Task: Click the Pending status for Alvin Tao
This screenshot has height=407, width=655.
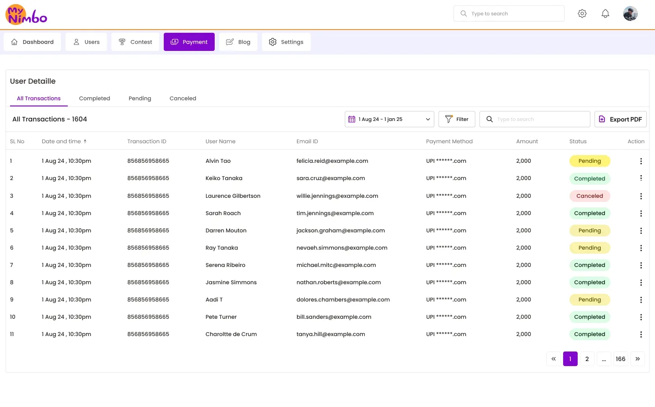Action: (590, 161)
